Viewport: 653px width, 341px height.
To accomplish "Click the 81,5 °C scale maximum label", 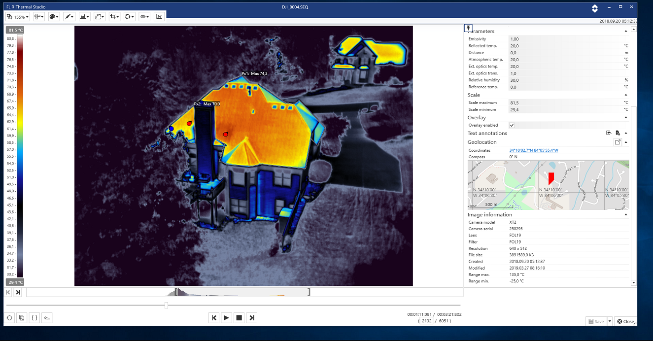I will point(14,30).
